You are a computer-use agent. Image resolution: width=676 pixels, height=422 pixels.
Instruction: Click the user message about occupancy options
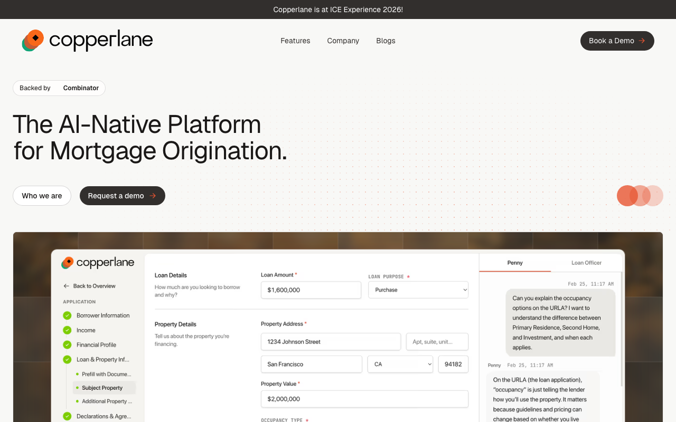[x=560, y=323]
